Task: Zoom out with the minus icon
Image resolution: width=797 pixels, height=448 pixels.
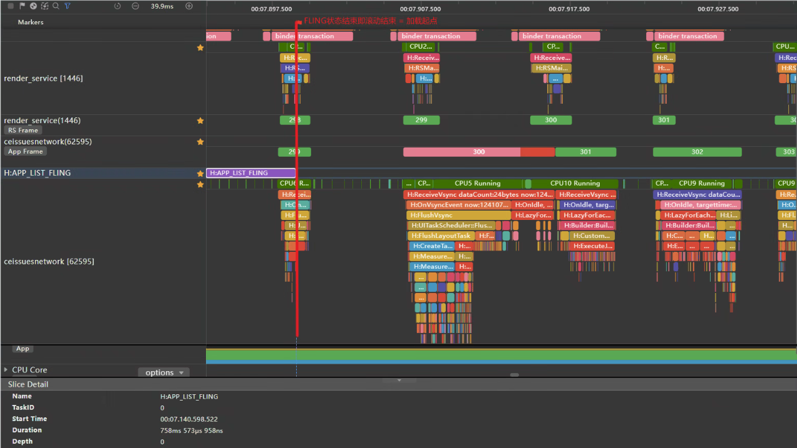Action: (136, 6)
